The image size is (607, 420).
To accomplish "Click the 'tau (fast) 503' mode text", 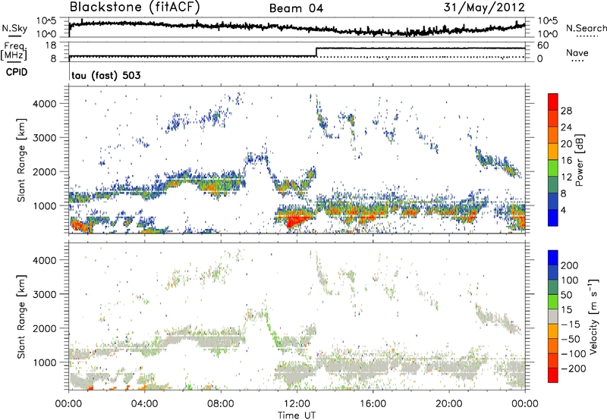I will [106, 75].
